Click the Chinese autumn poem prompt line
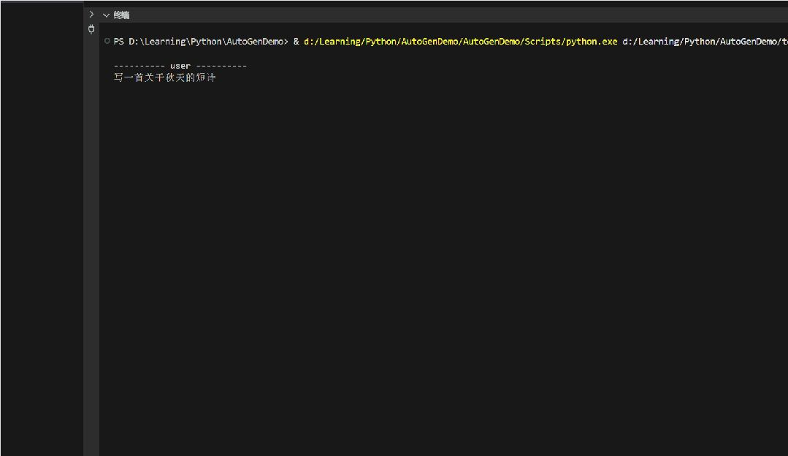This screenshot has height=456, width=788. (x=165, y=77)
